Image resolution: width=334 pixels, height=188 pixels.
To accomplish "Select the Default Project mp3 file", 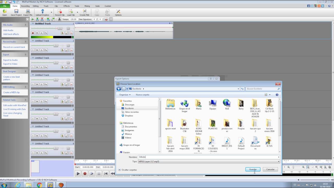I will [241, 143].
